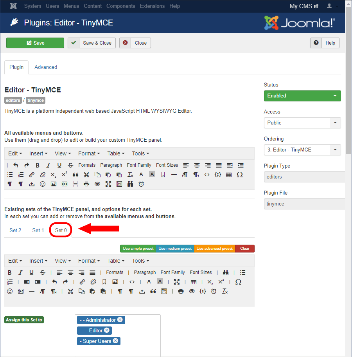This screenshot has height=357, width=352.
Task: Click the fullscreen icon in available buttons
Action: pyautogui.click(x=108, y=184)
